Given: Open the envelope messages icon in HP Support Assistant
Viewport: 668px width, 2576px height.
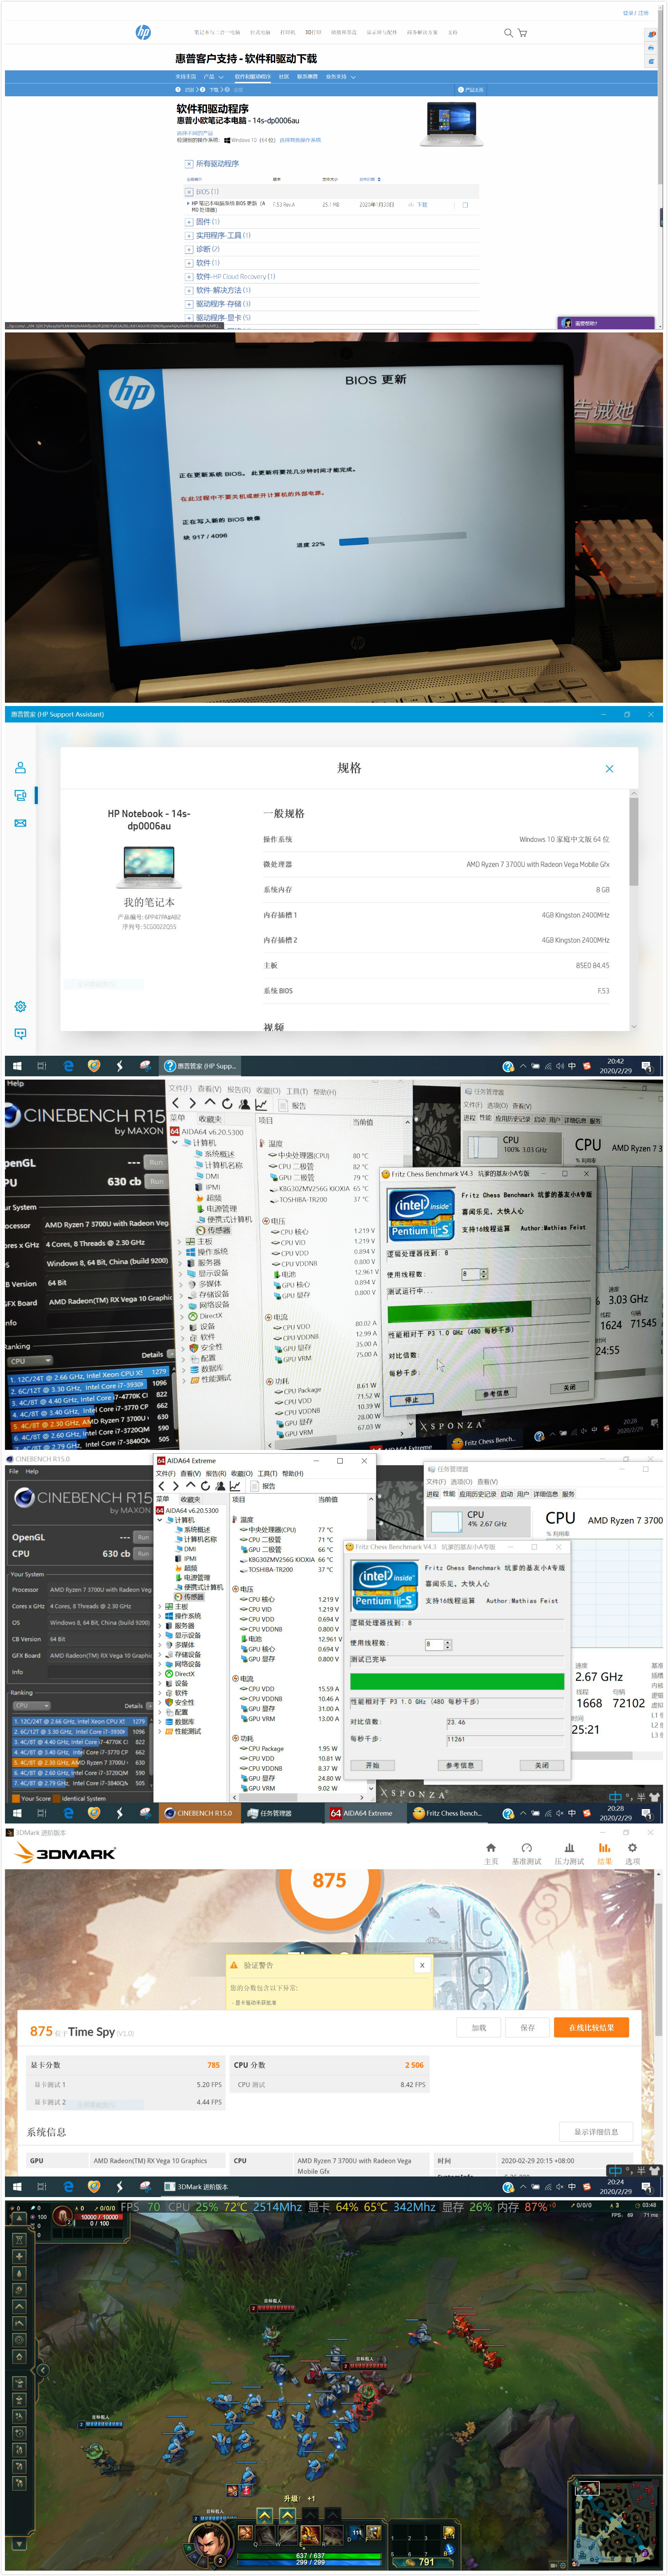Looking at the screenshot, I should [x=20, y=823].
